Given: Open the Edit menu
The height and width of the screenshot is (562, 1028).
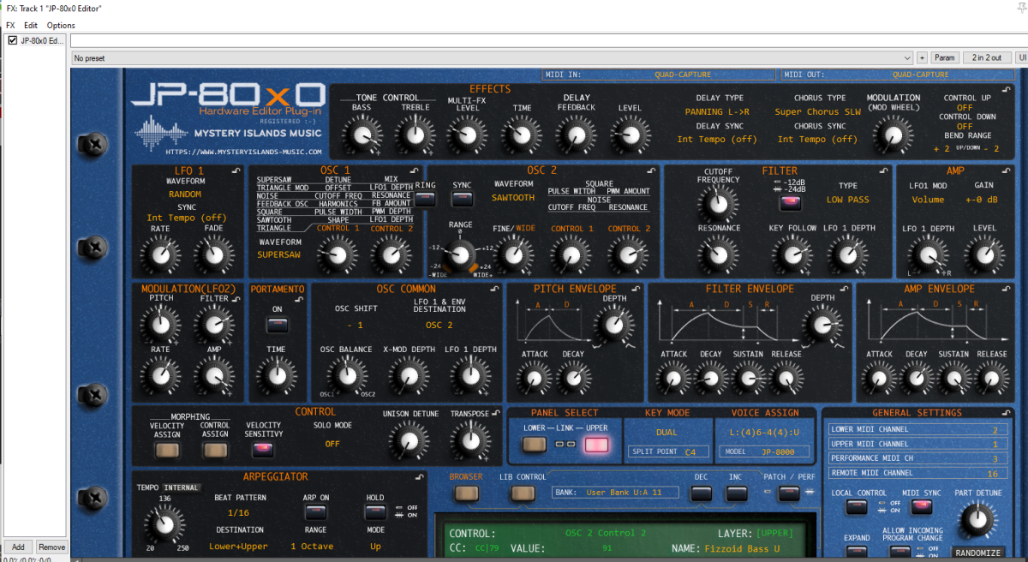Looking at the screenshot, I should coord(31,26).
